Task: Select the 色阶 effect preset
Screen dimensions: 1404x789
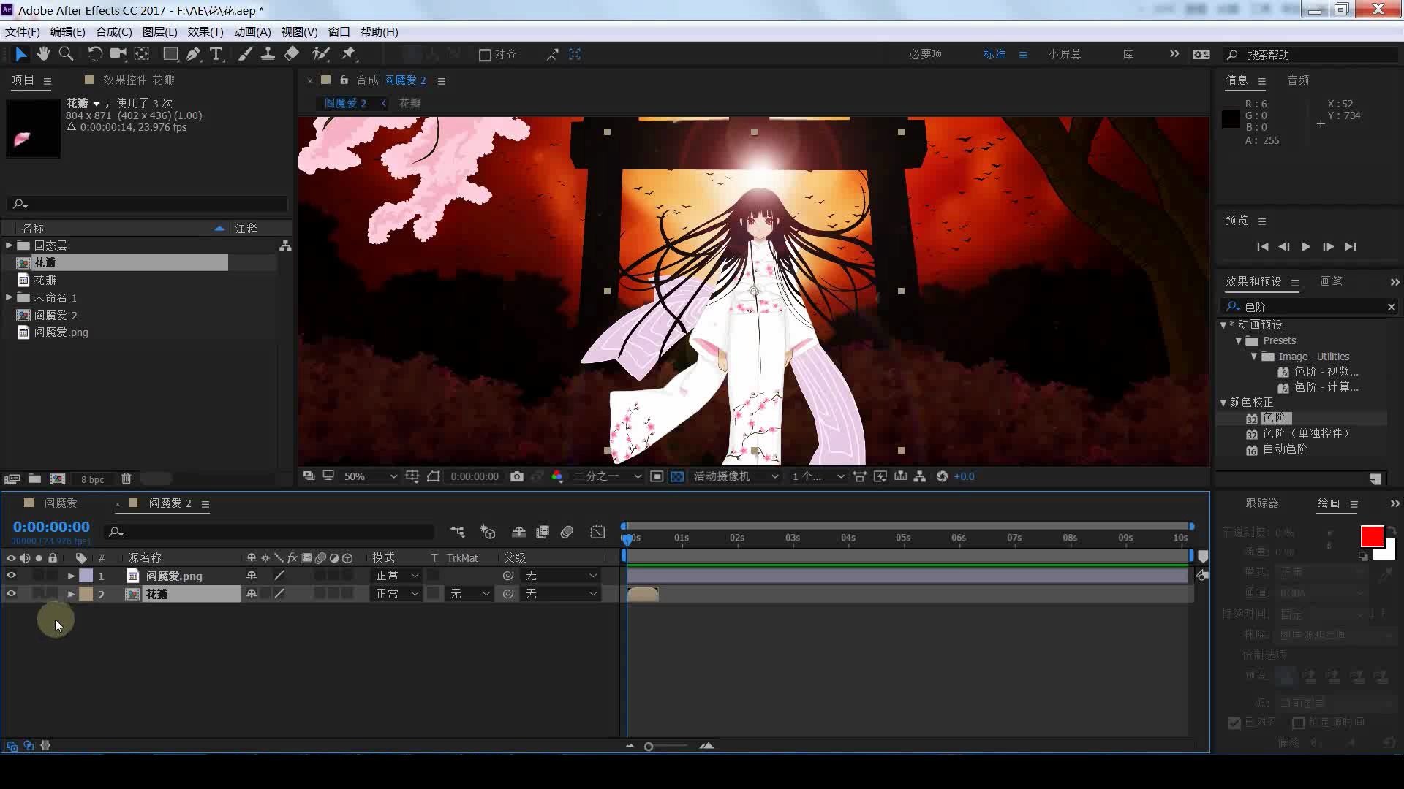Action: (1273, 418)
